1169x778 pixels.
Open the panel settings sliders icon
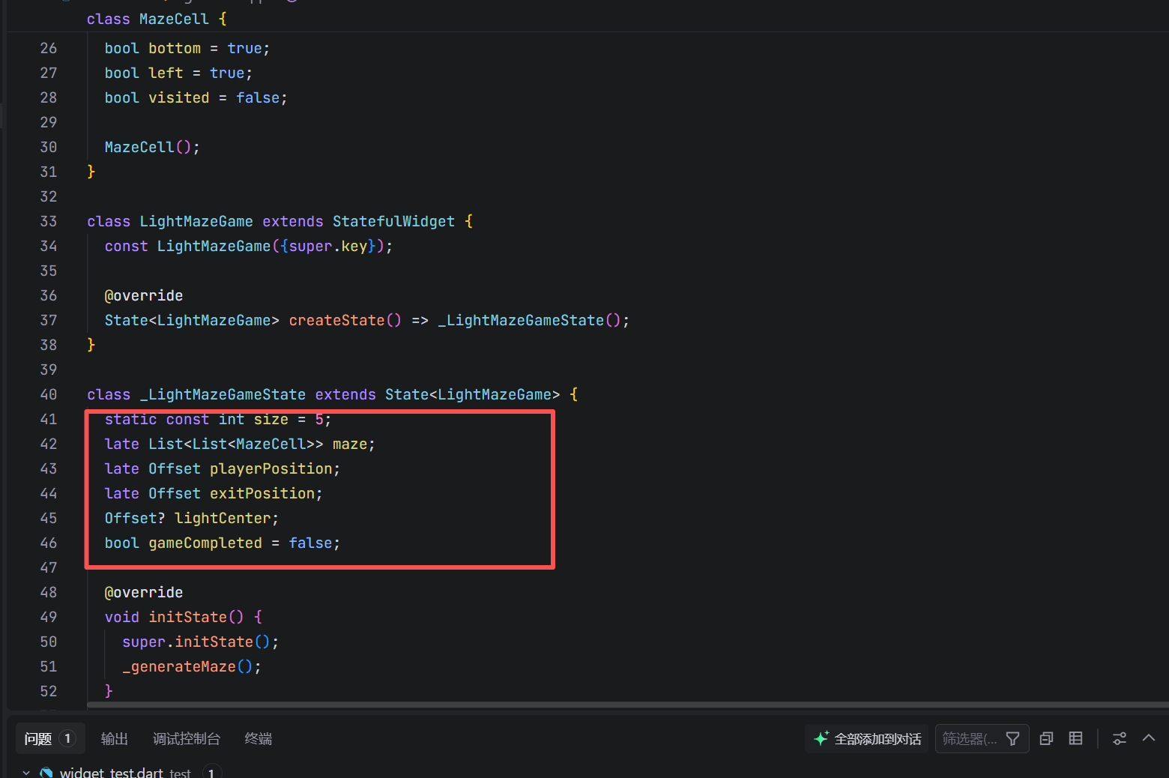[x=1120, y=739]
